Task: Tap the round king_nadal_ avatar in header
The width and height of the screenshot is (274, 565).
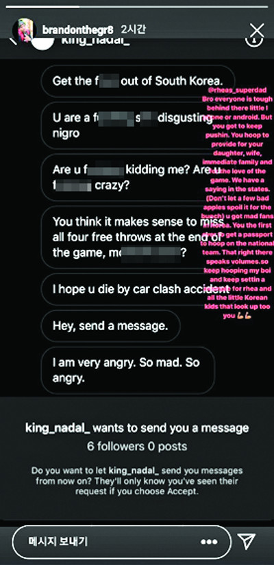Action: tap(42, 43)
